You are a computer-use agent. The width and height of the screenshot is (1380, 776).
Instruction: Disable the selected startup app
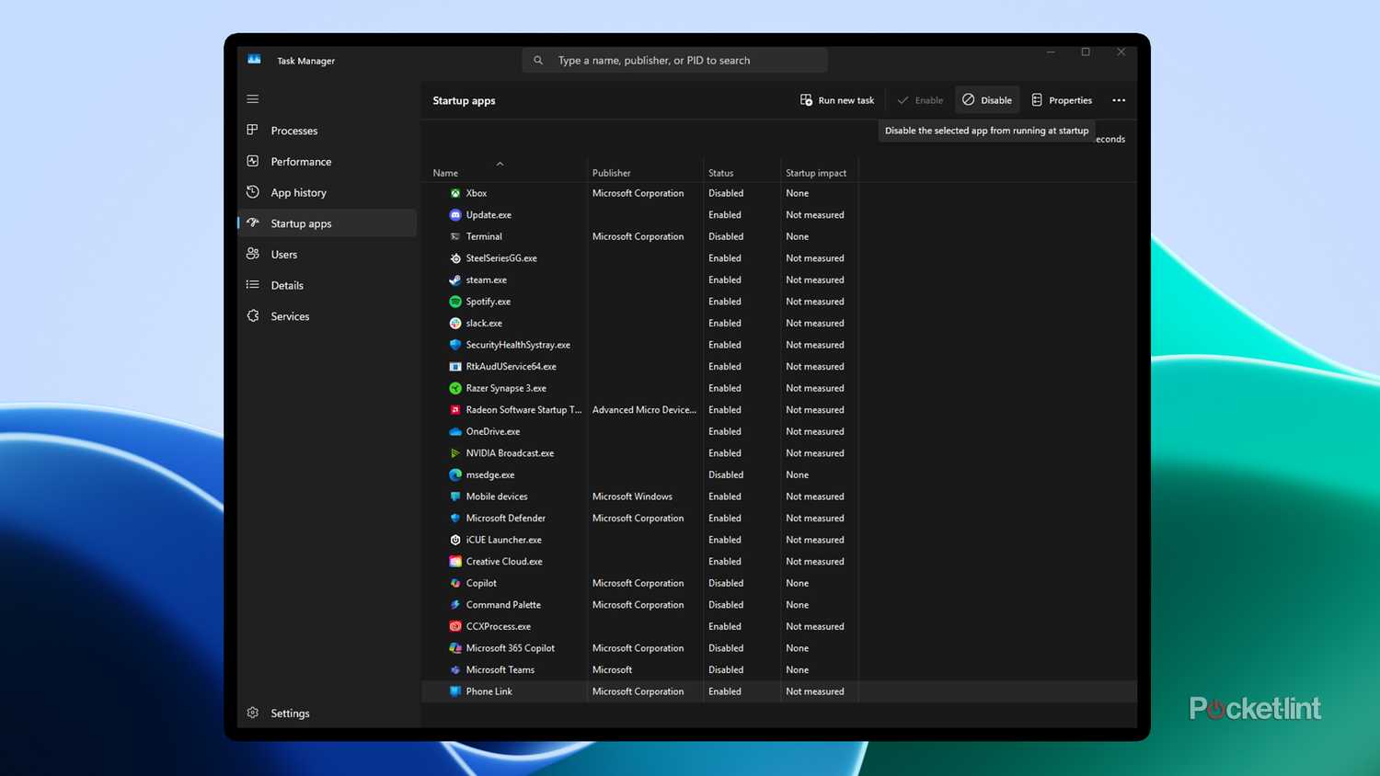tap(986, 99)
